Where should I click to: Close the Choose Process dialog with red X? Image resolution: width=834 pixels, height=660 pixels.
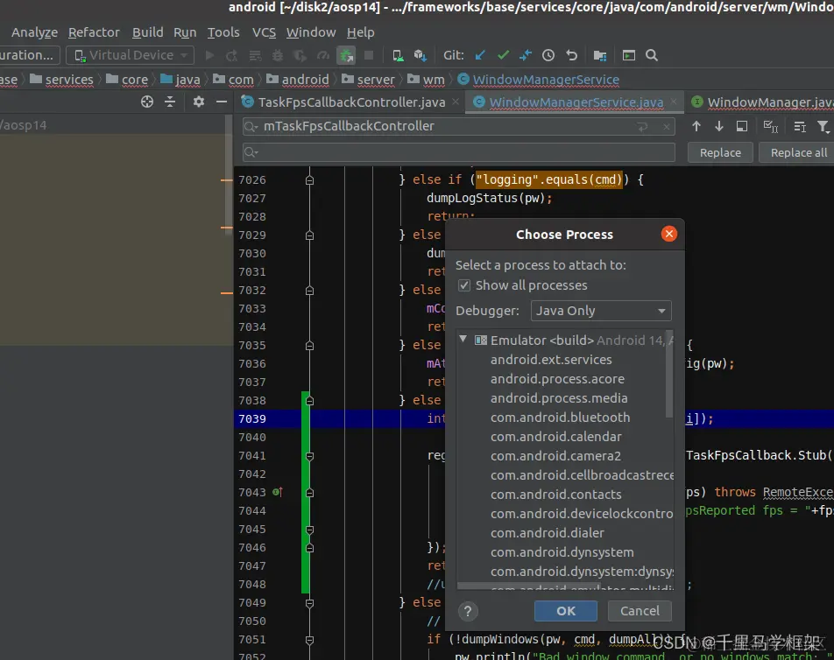point(668,234)
